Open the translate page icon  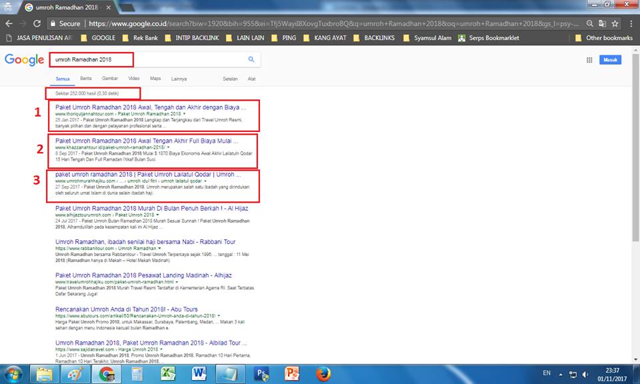coord(602,24)
